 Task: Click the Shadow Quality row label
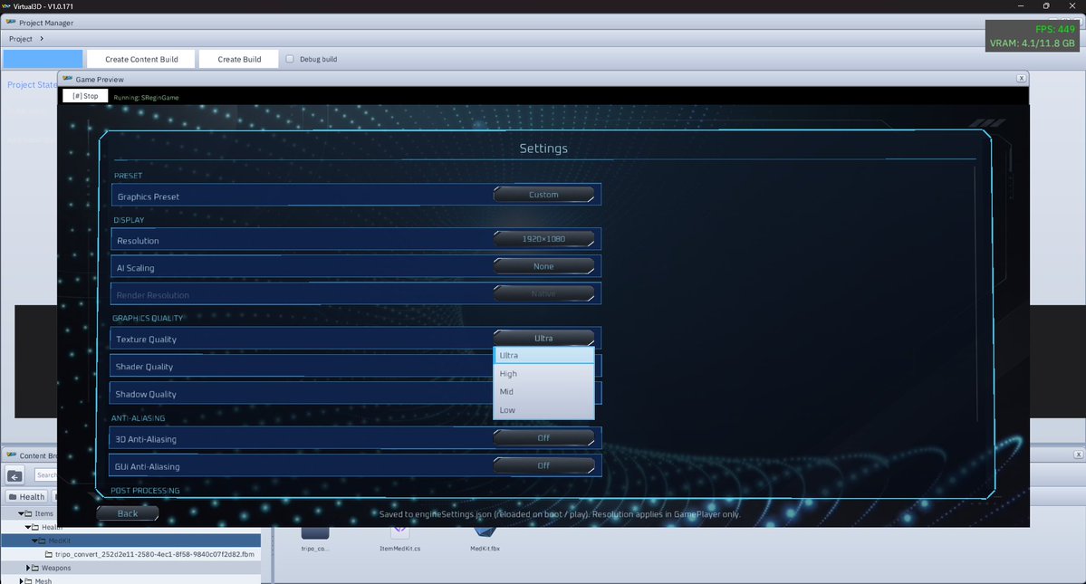pyautogui.click(x=146, y=395)
